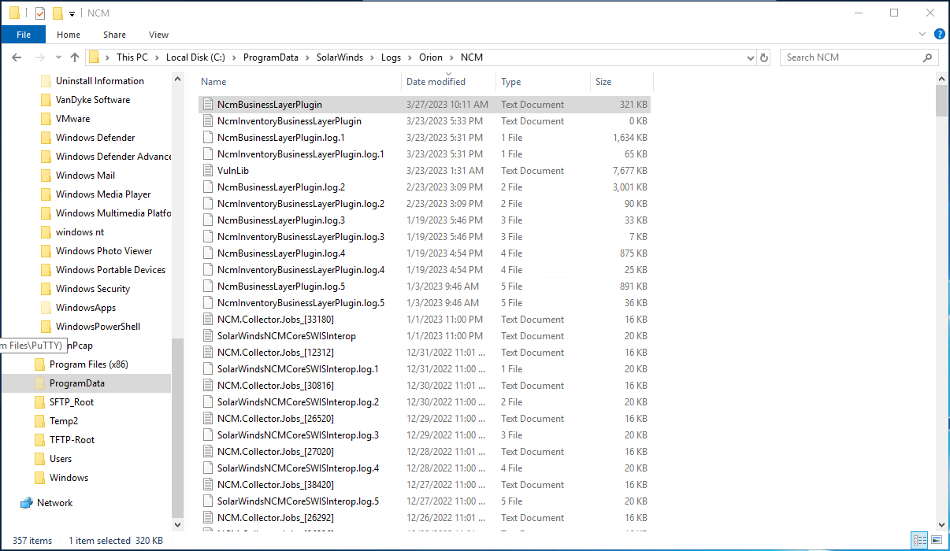Select SFTP_Root folder icon in tree
This screenshot has height=551, width=950.
[x=39, y=402]
